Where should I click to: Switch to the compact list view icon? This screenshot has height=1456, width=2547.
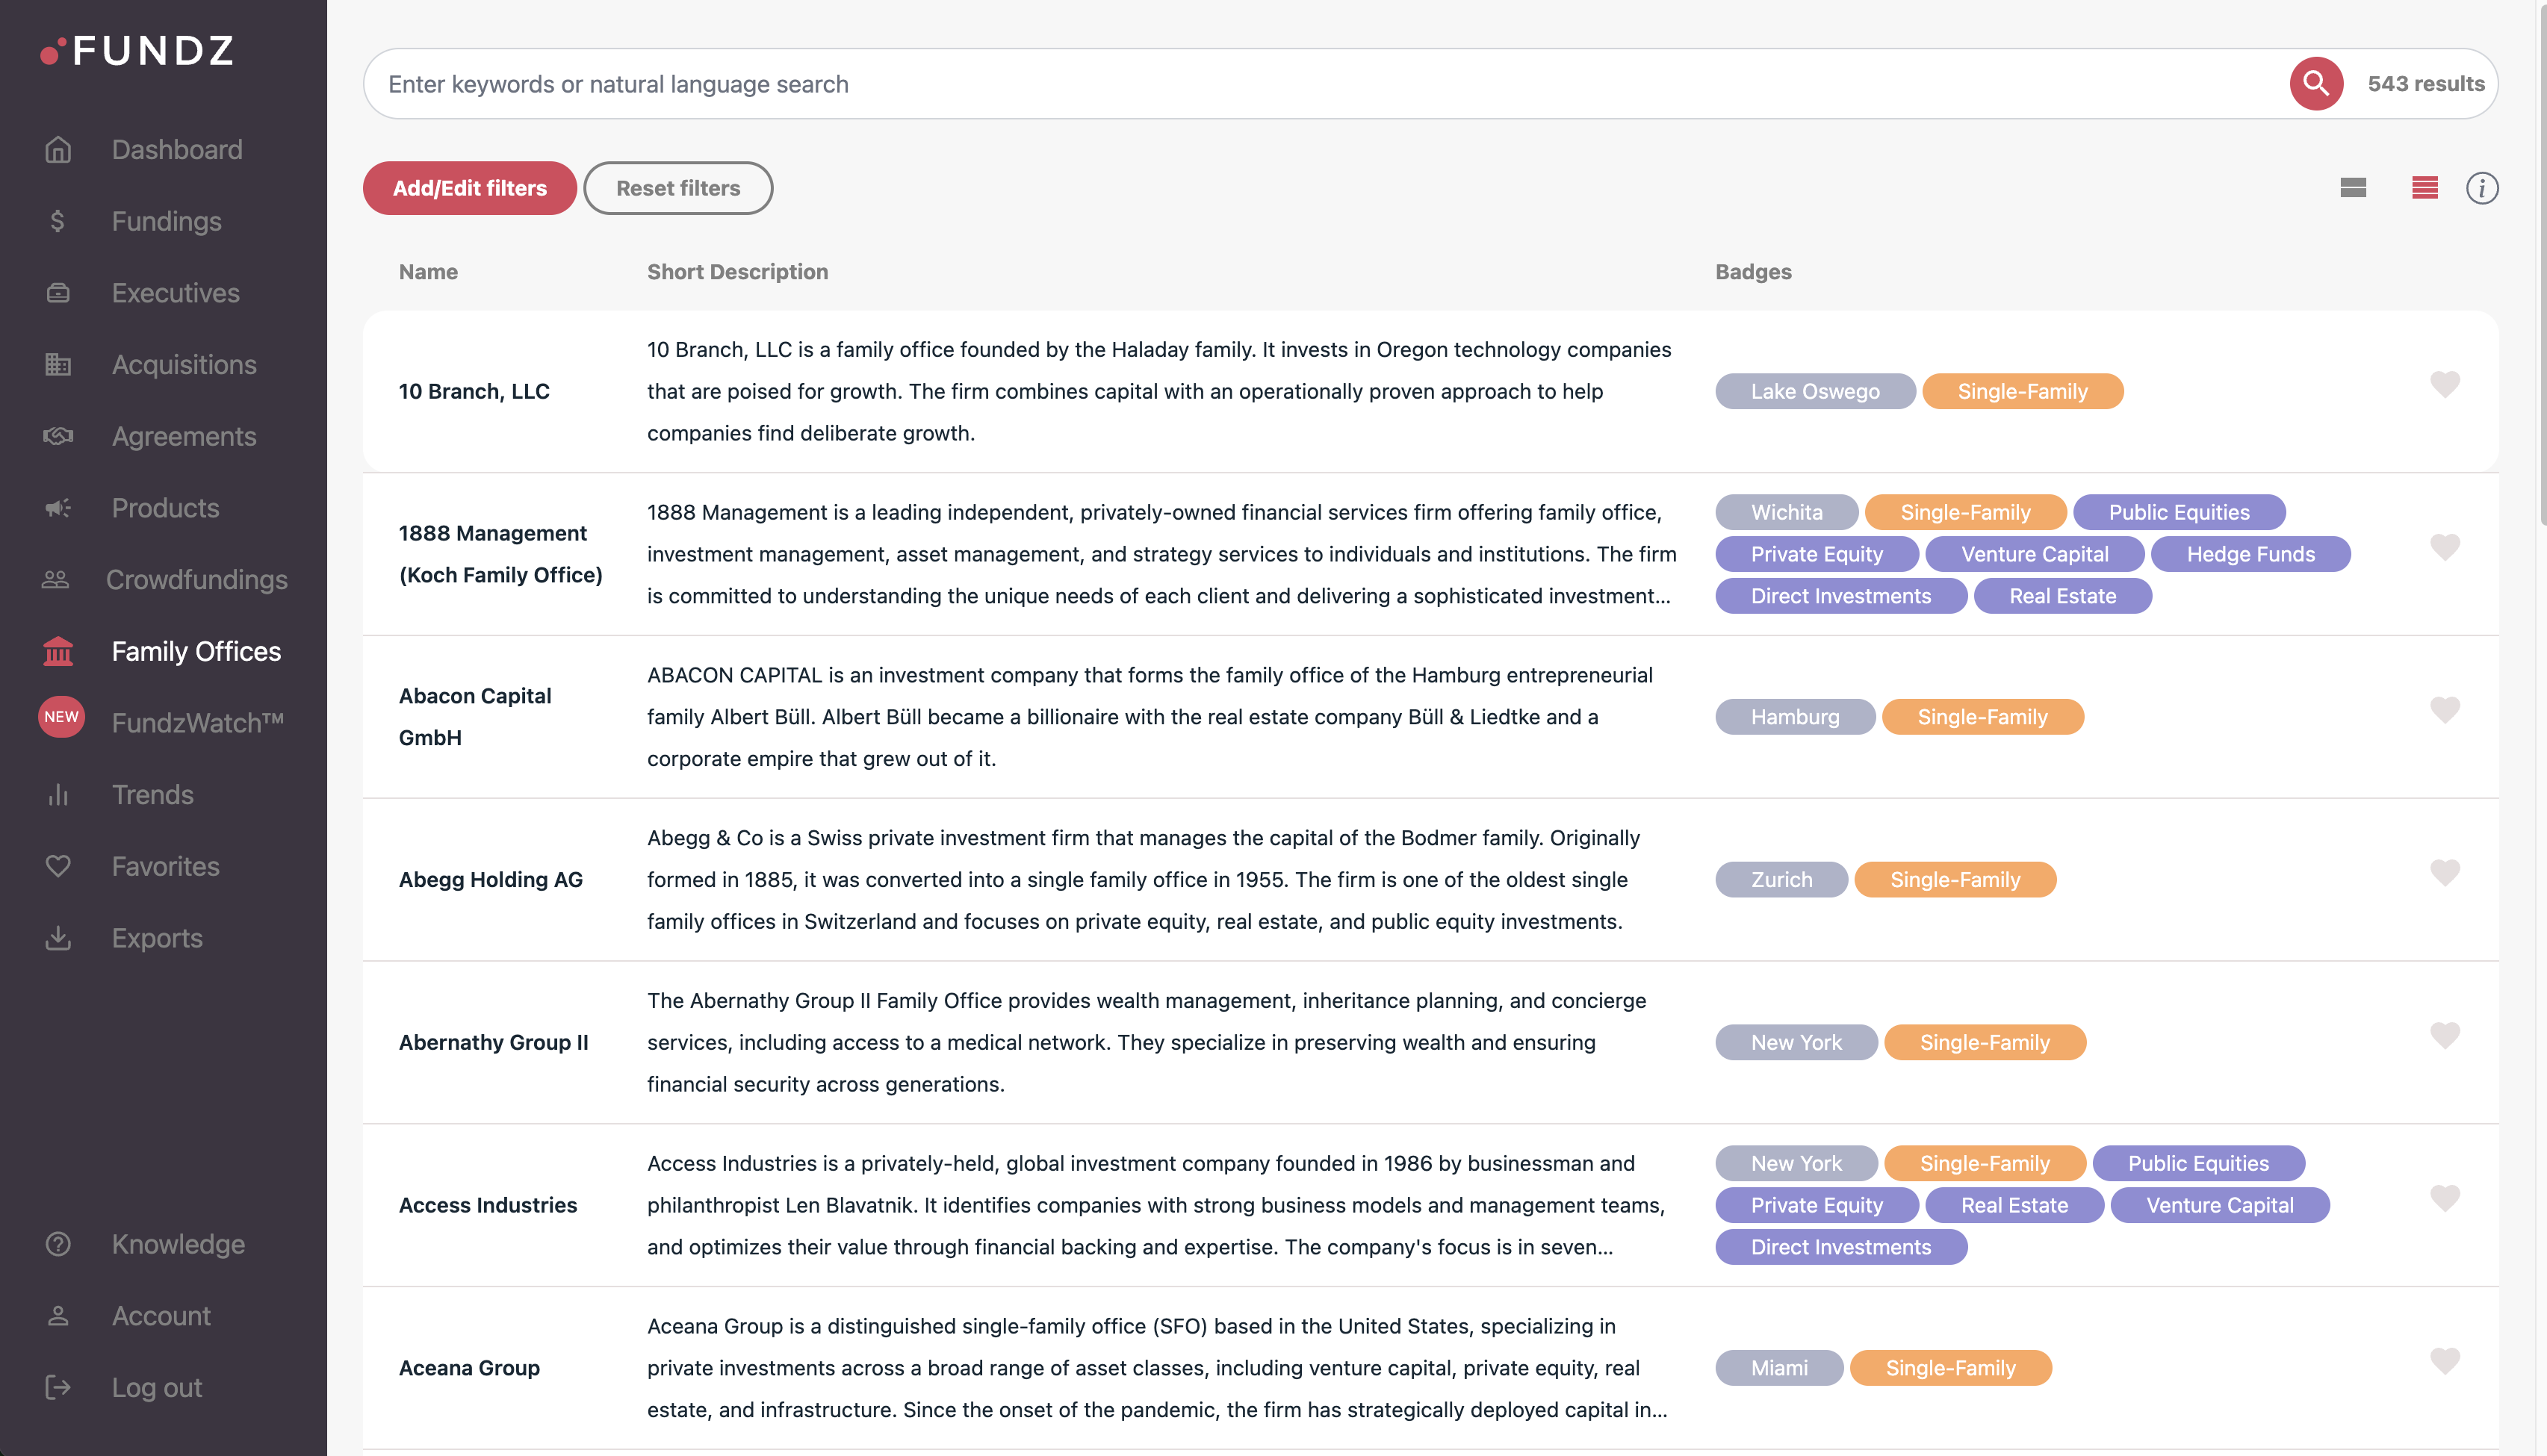pyautogui.click(x=2425, y=188)
